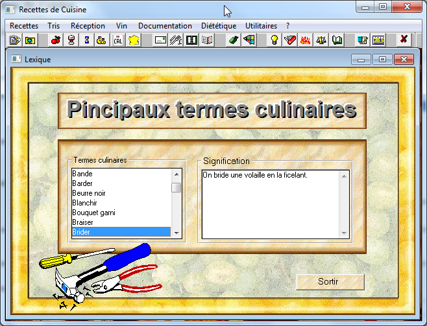Click the red cherries toolbar icon
The height and width of the screenshot is (326, 427).
[56, 40]
